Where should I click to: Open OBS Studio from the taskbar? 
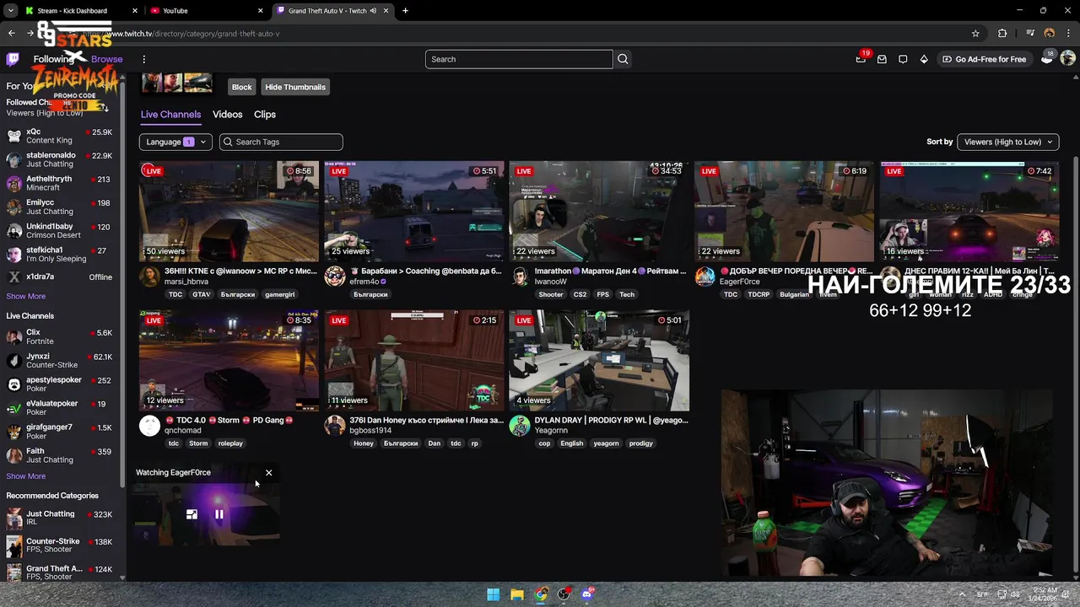(564, 594)
